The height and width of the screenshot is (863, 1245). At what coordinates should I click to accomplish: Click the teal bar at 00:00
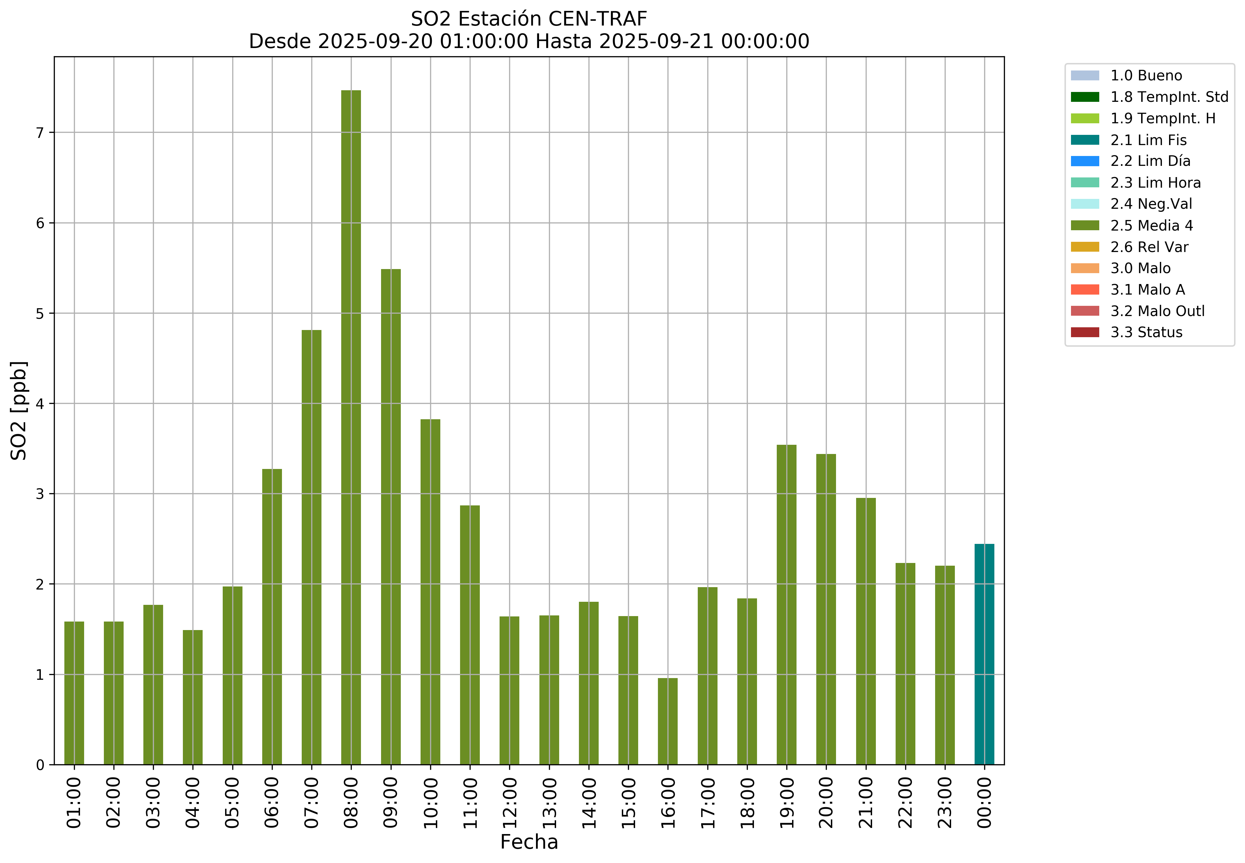[x=984, y=654]
